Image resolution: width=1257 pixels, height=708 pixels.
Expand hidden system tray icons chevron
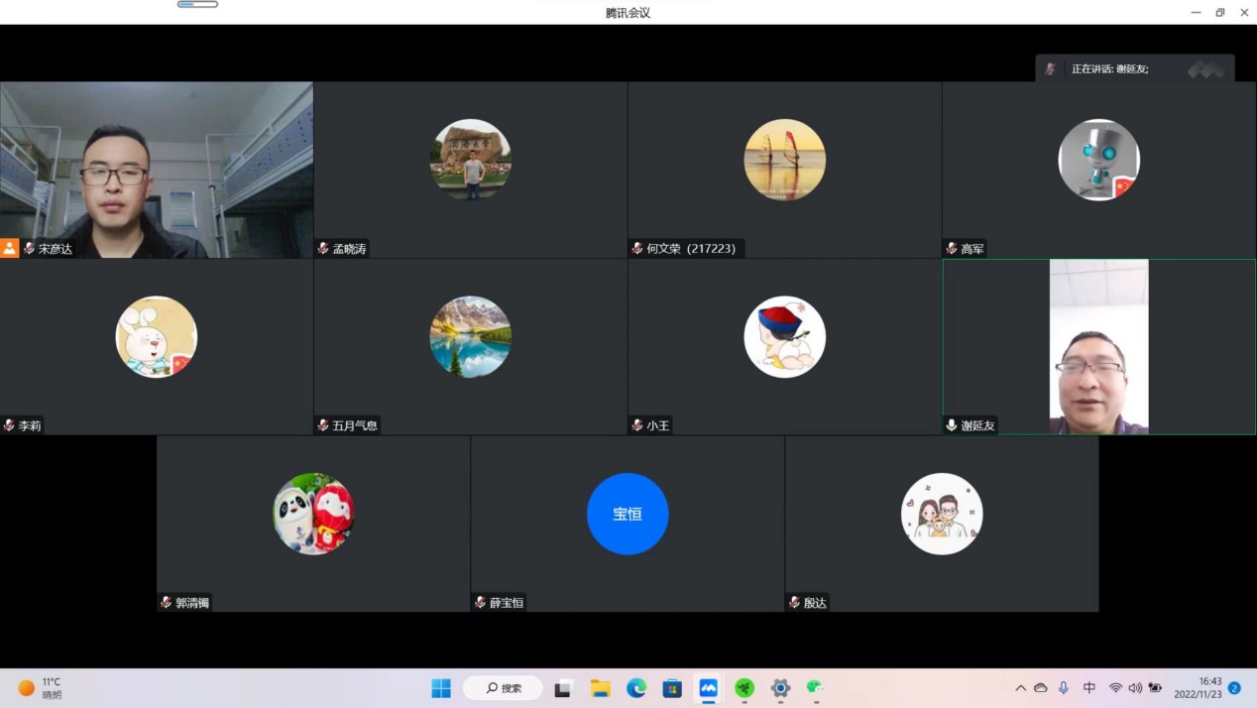point(1020,688)
